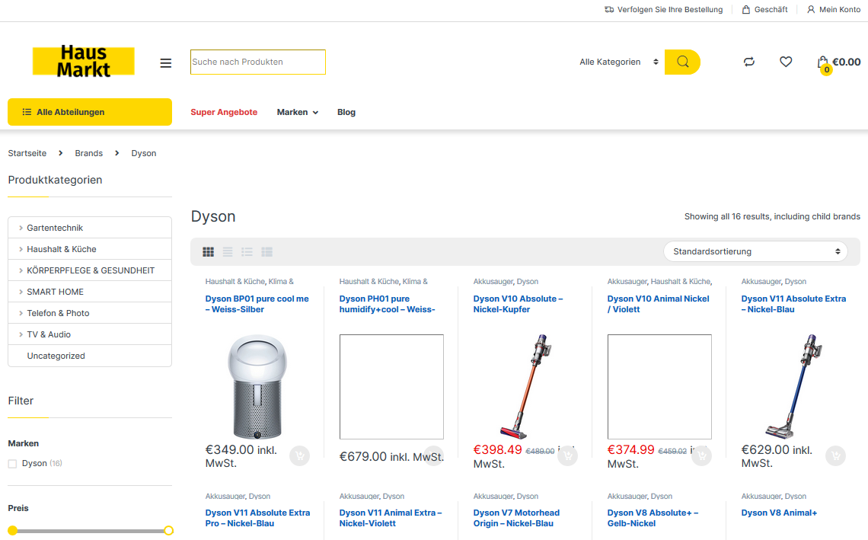The height and width of the screenshot is (540, 868).
Task: Add Dyson V10 Absolute to cart
Action: tap(567, 455)
